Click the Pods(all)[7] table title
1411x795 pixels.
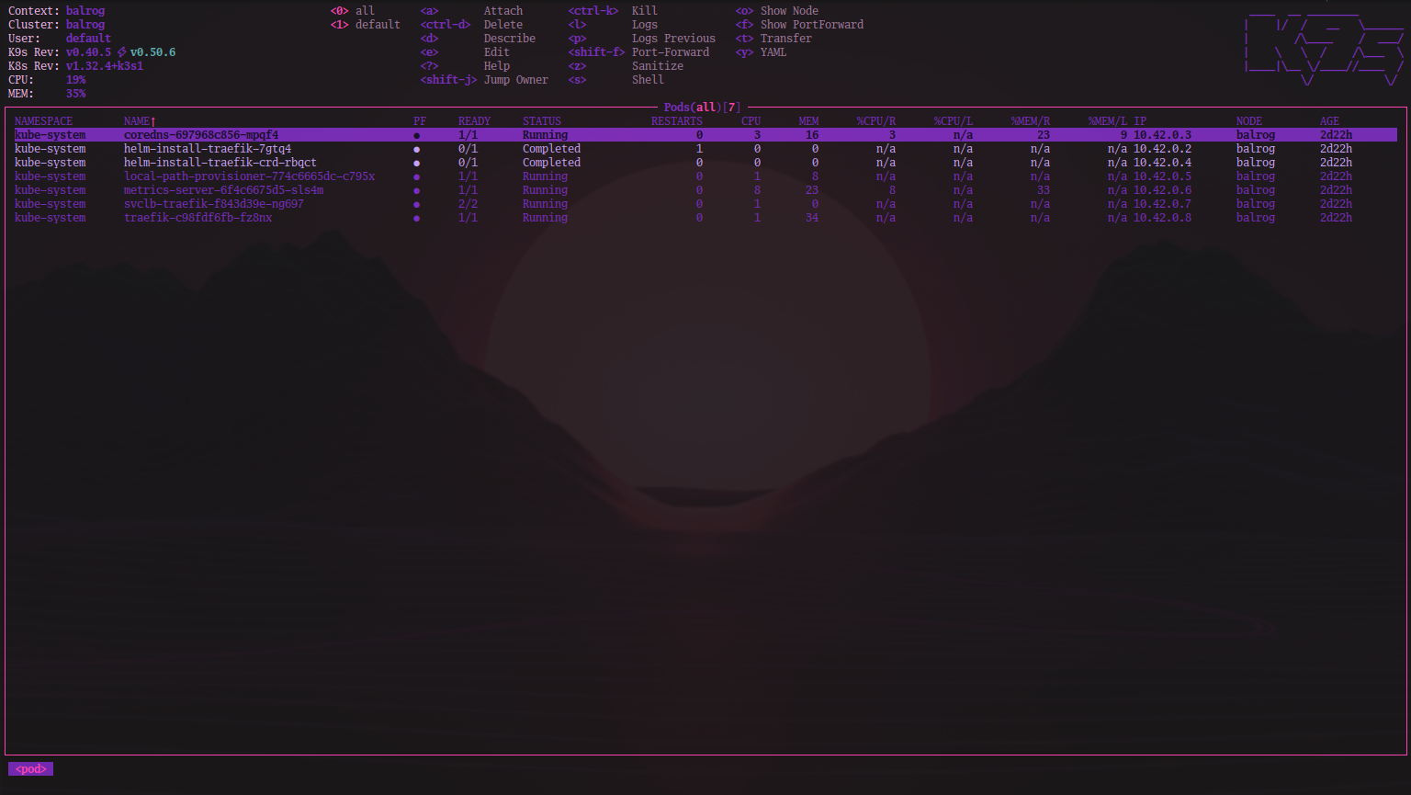tap(703, 108)
